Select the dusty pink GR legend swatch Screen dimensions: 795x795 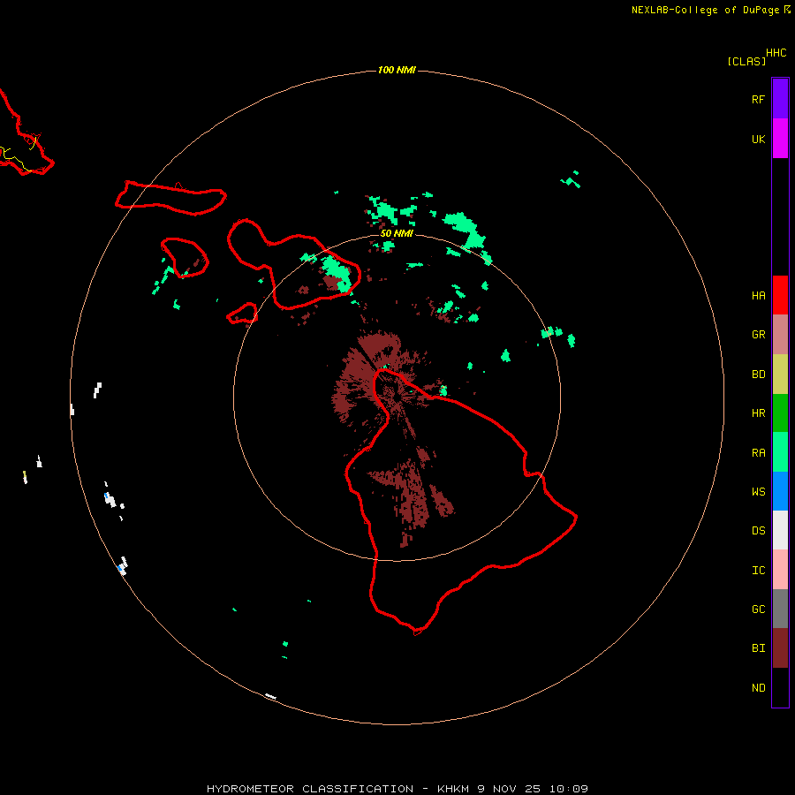pos(780,335)
